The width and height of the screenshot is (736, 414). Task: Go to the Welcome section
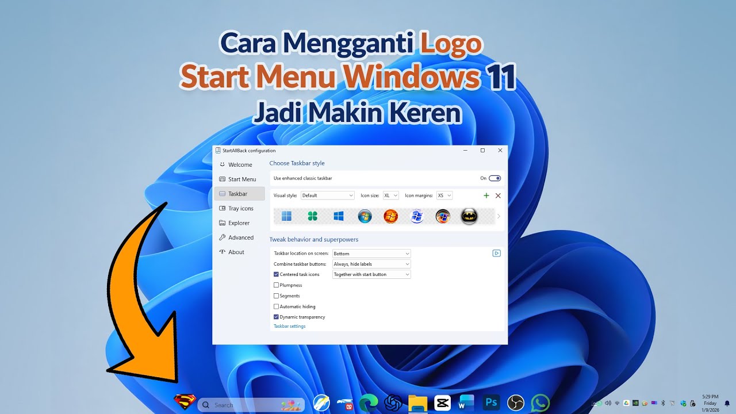point(239,164)
